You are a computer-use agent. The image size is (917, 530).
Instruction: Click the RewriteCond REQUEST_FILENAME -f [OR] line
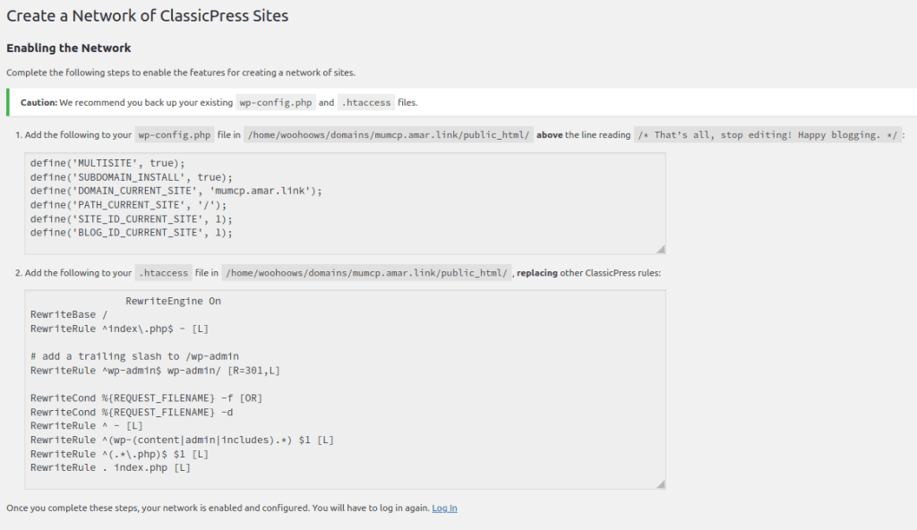[146, 397]
